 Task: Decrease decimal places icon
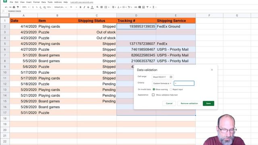[40, 7]
